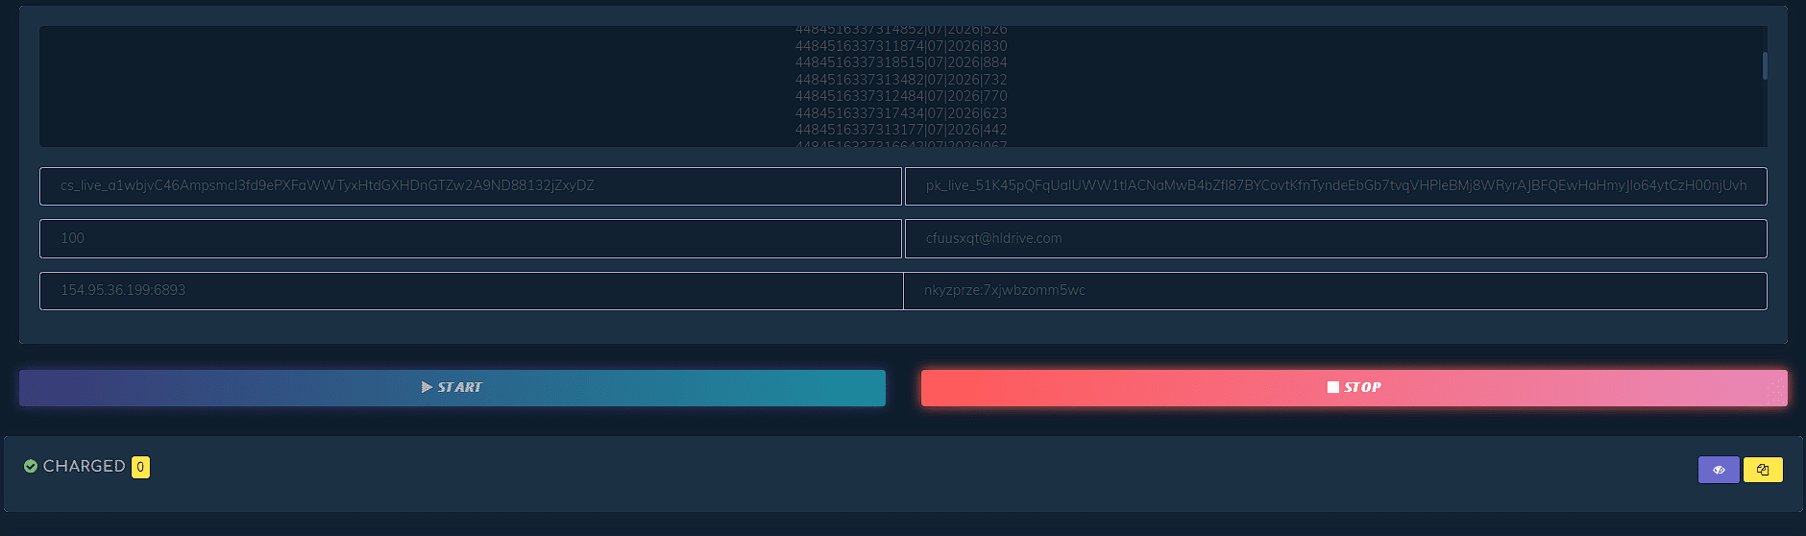Screen dimensions: 1806x536
Task: Click the yellow count badge showing 0
Action: click(140, 467)
